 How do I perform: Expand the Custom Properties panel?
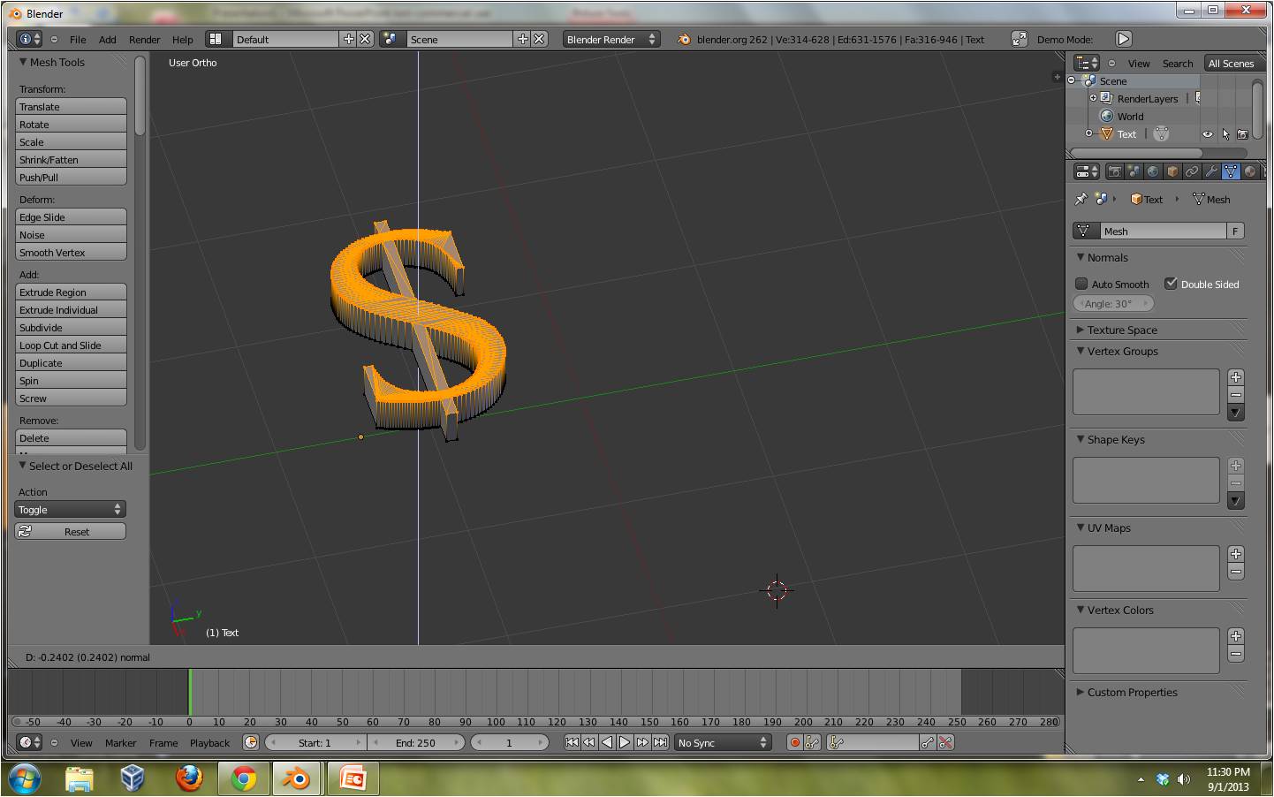[x=1080, y=692]
